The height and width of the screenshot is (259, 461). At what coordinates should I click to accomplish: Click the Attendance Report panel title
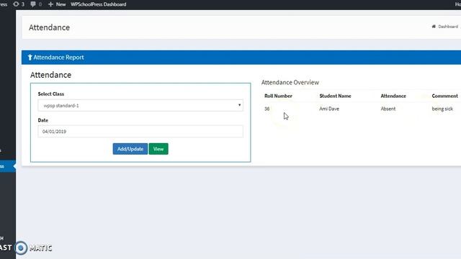point(58,58)
